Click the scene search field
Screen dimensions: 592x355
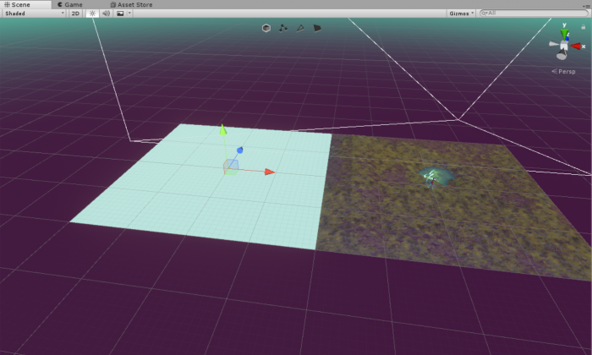(x=534, y=14)
